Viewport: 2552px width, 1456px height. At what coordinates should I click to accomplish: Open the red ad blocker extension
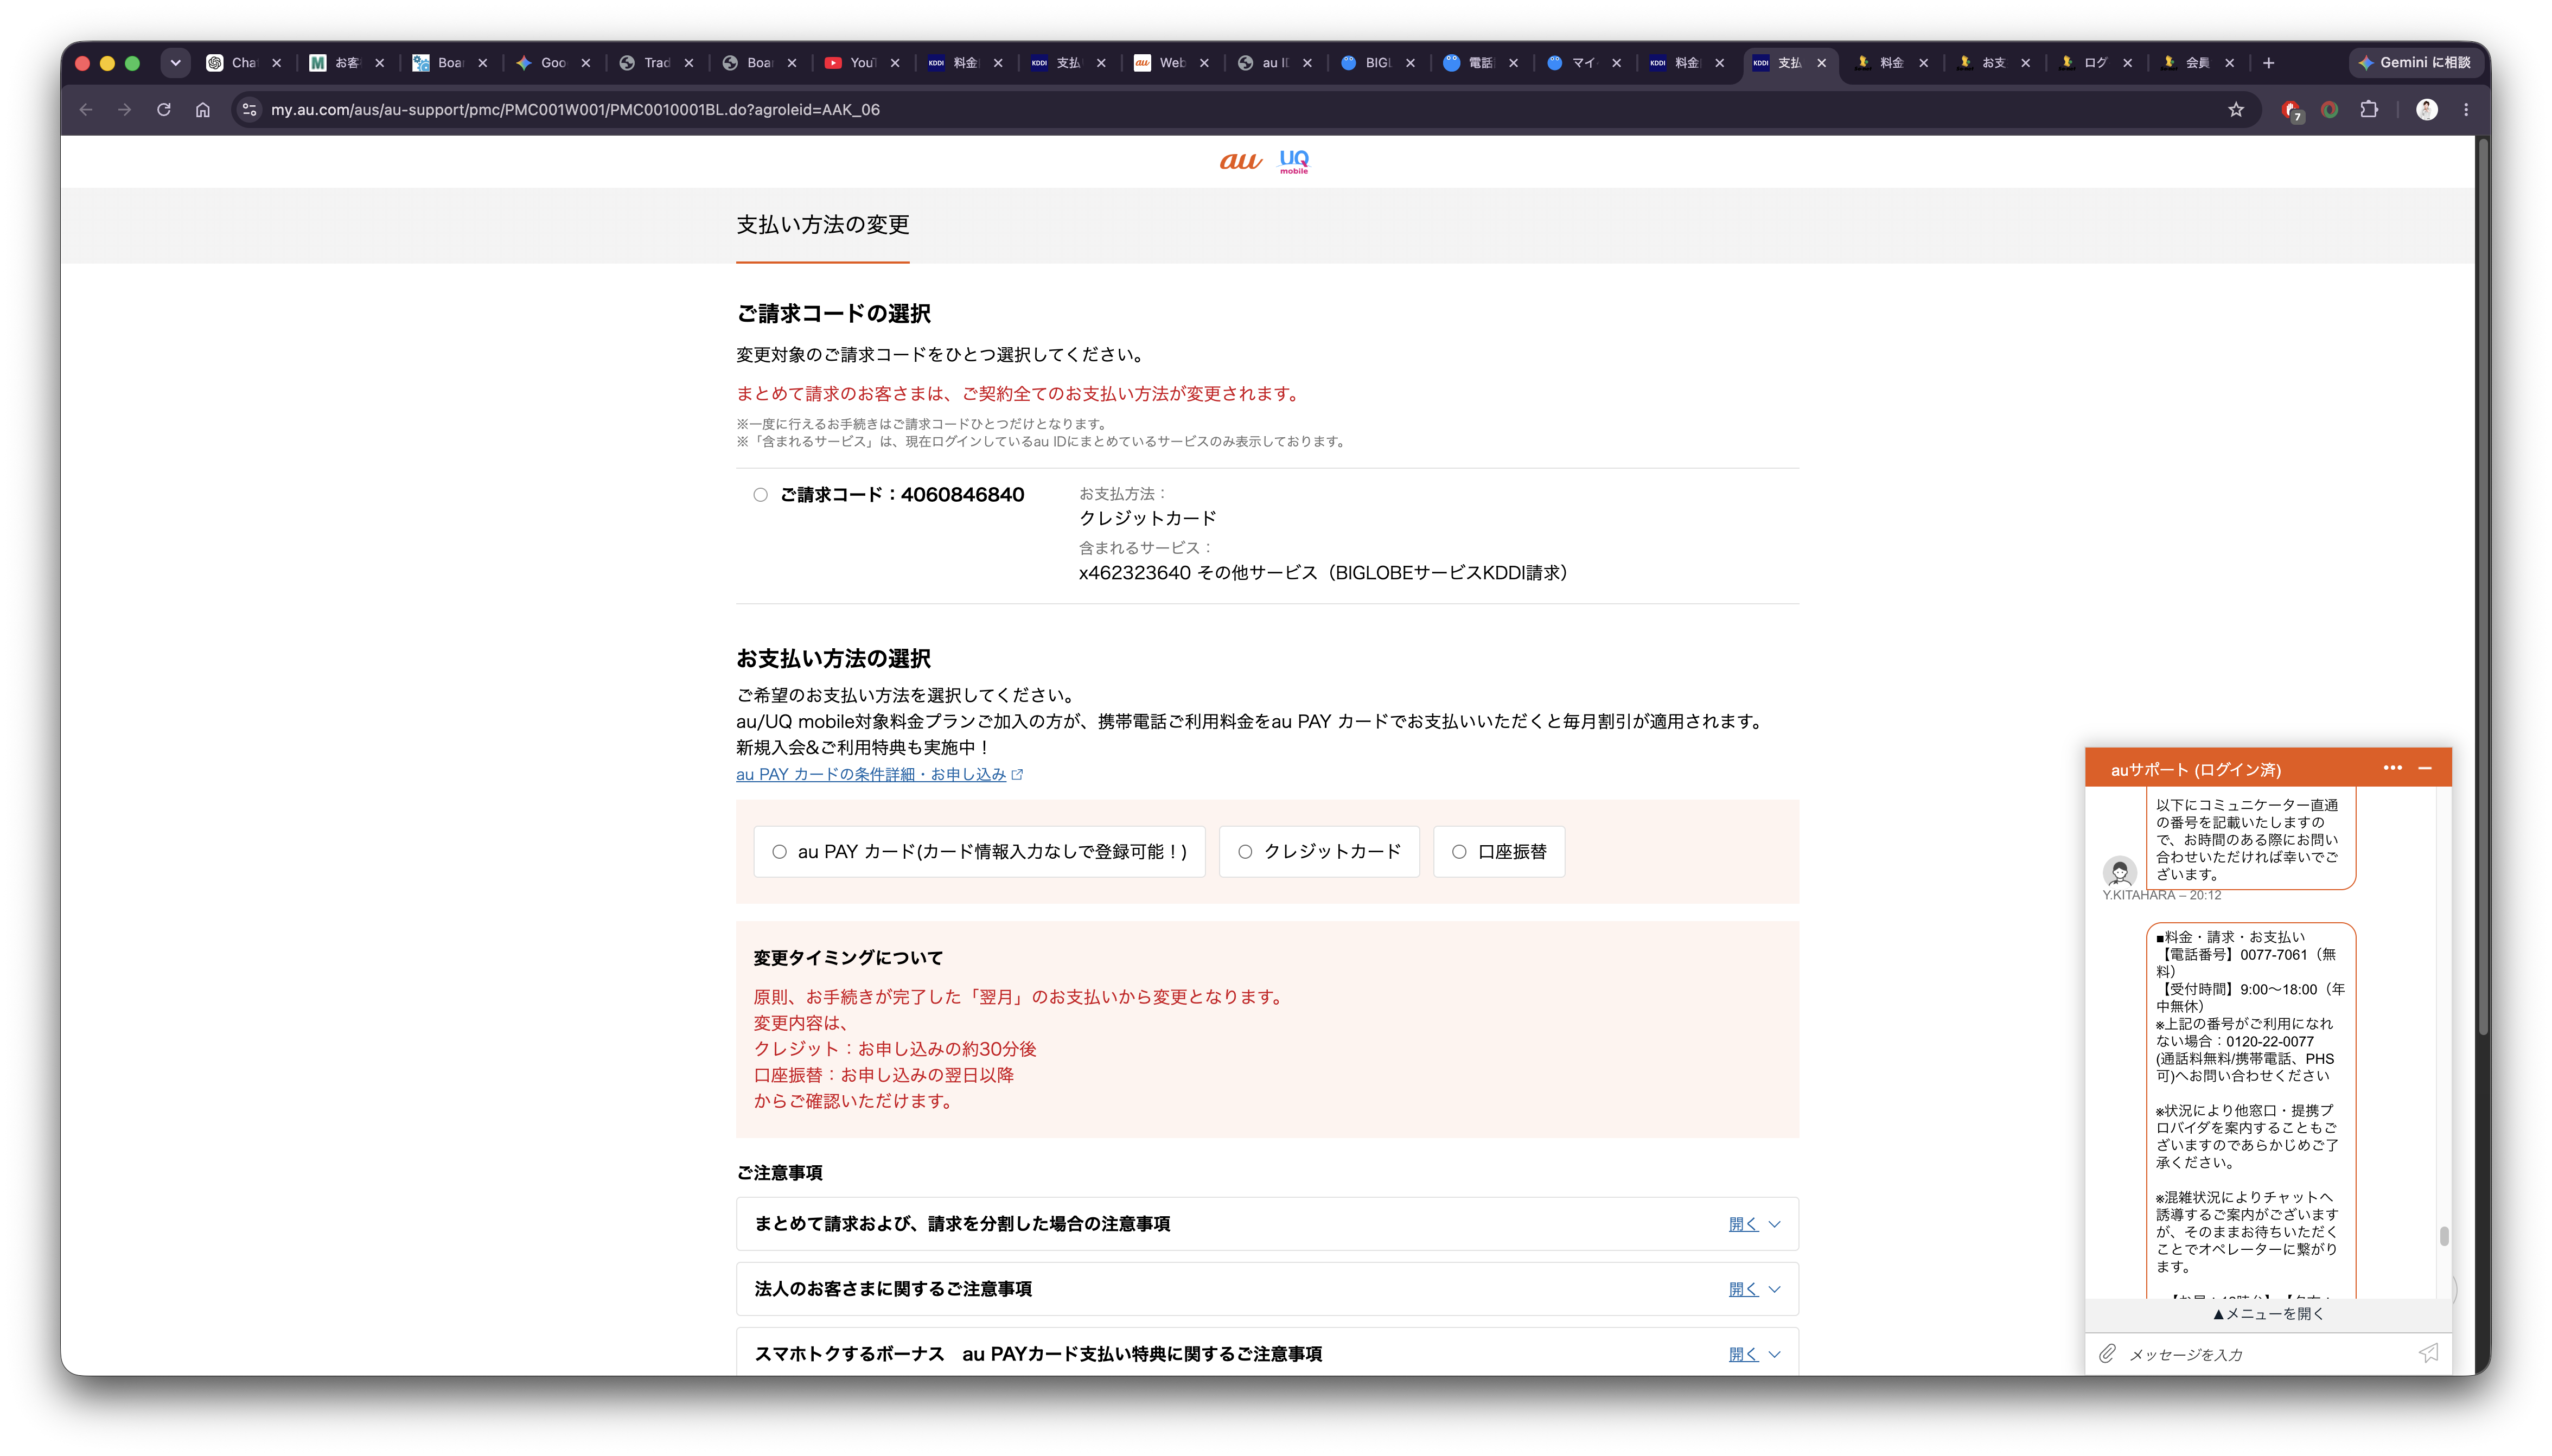pyautogui.click(x=2291, y=110)
